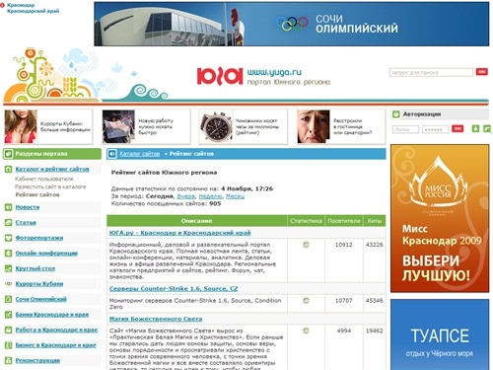493x370 pixels.
Task: Go to Фоторепортажи section
Action: click(39, 238)
